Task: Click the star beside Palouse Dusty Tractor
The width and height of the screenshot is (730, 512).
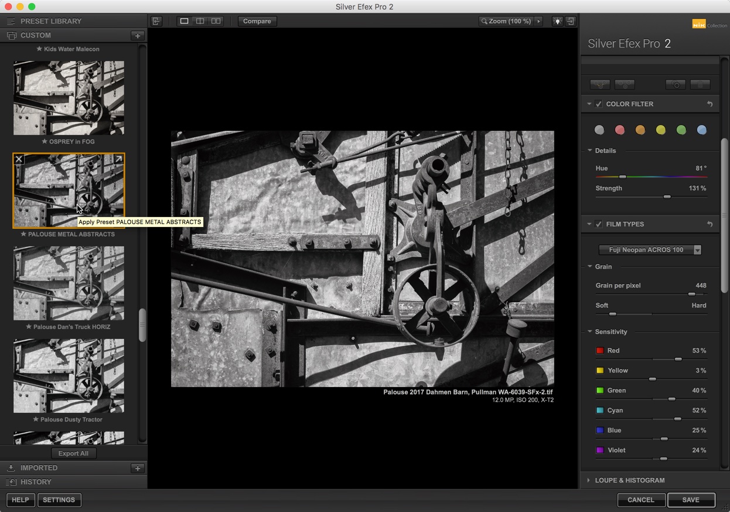Action: 36,419
